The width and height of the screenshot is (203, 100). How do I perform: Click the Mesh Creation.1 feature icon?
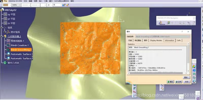point(8,45)
